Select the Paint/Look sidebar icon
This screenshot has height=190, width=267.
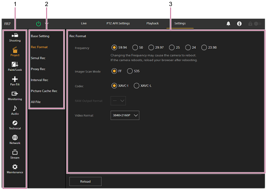(15, 66)
